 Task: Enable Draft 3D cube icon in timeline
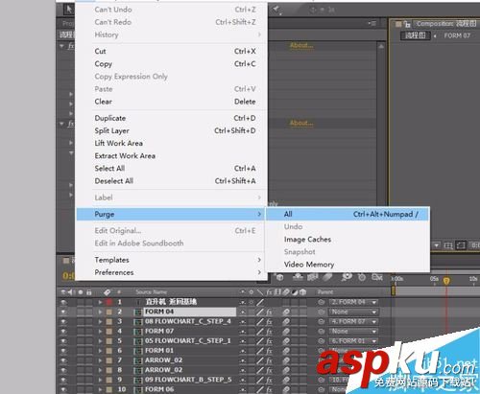pos(280,277)
